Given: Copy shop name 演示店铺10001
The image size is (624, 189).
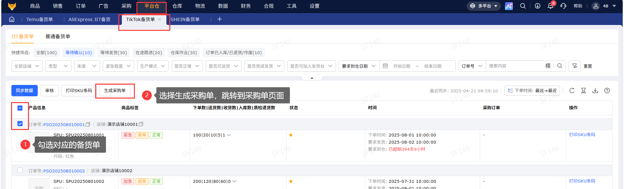Looking at the screenshot, I should [141, 124].
